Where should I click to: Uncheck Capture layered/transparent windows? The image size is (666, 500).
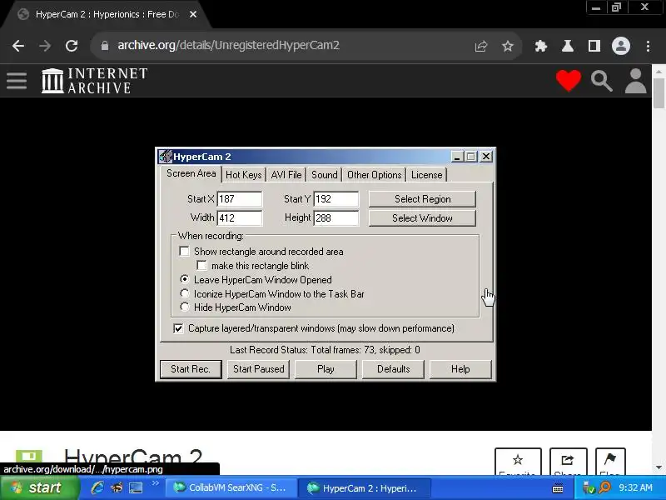tap(178, 328)
